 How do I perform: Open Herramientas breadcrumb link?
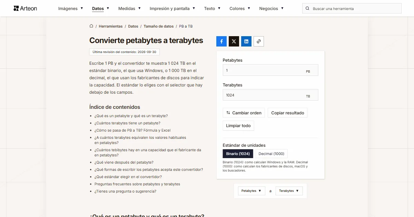click(111, 26)
